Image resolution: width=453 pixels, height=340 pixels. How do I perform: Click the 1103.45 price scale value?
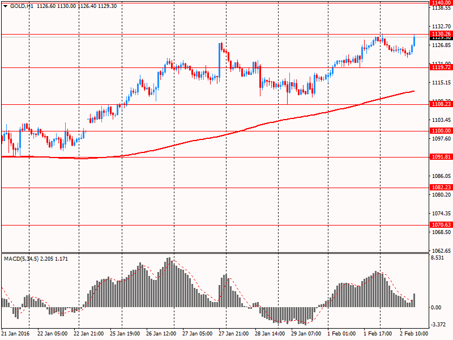pos(441,120)
